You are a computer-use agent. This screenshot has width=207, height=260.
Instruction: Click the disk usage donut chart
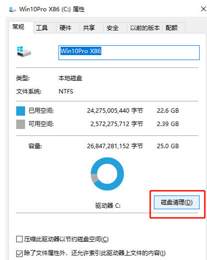[x=107, y=174]
